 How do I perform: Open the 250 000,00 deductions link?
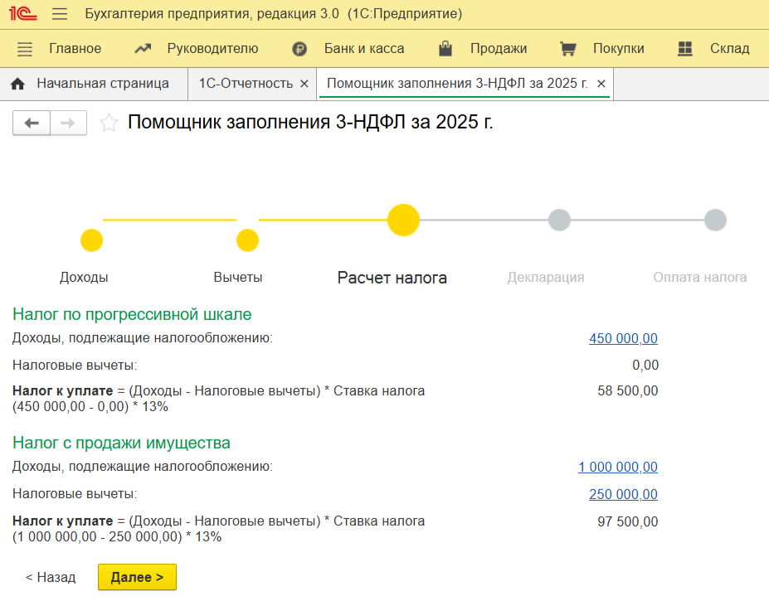pyautogui.click(x=623, y=495)
